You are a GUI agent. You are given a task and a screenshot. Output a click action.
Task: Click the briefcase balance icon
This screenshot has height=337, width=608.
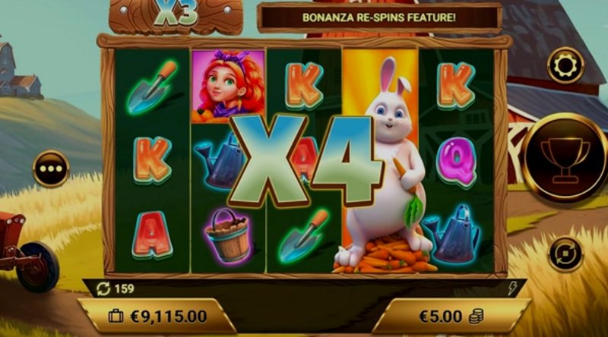coord(116,317)
